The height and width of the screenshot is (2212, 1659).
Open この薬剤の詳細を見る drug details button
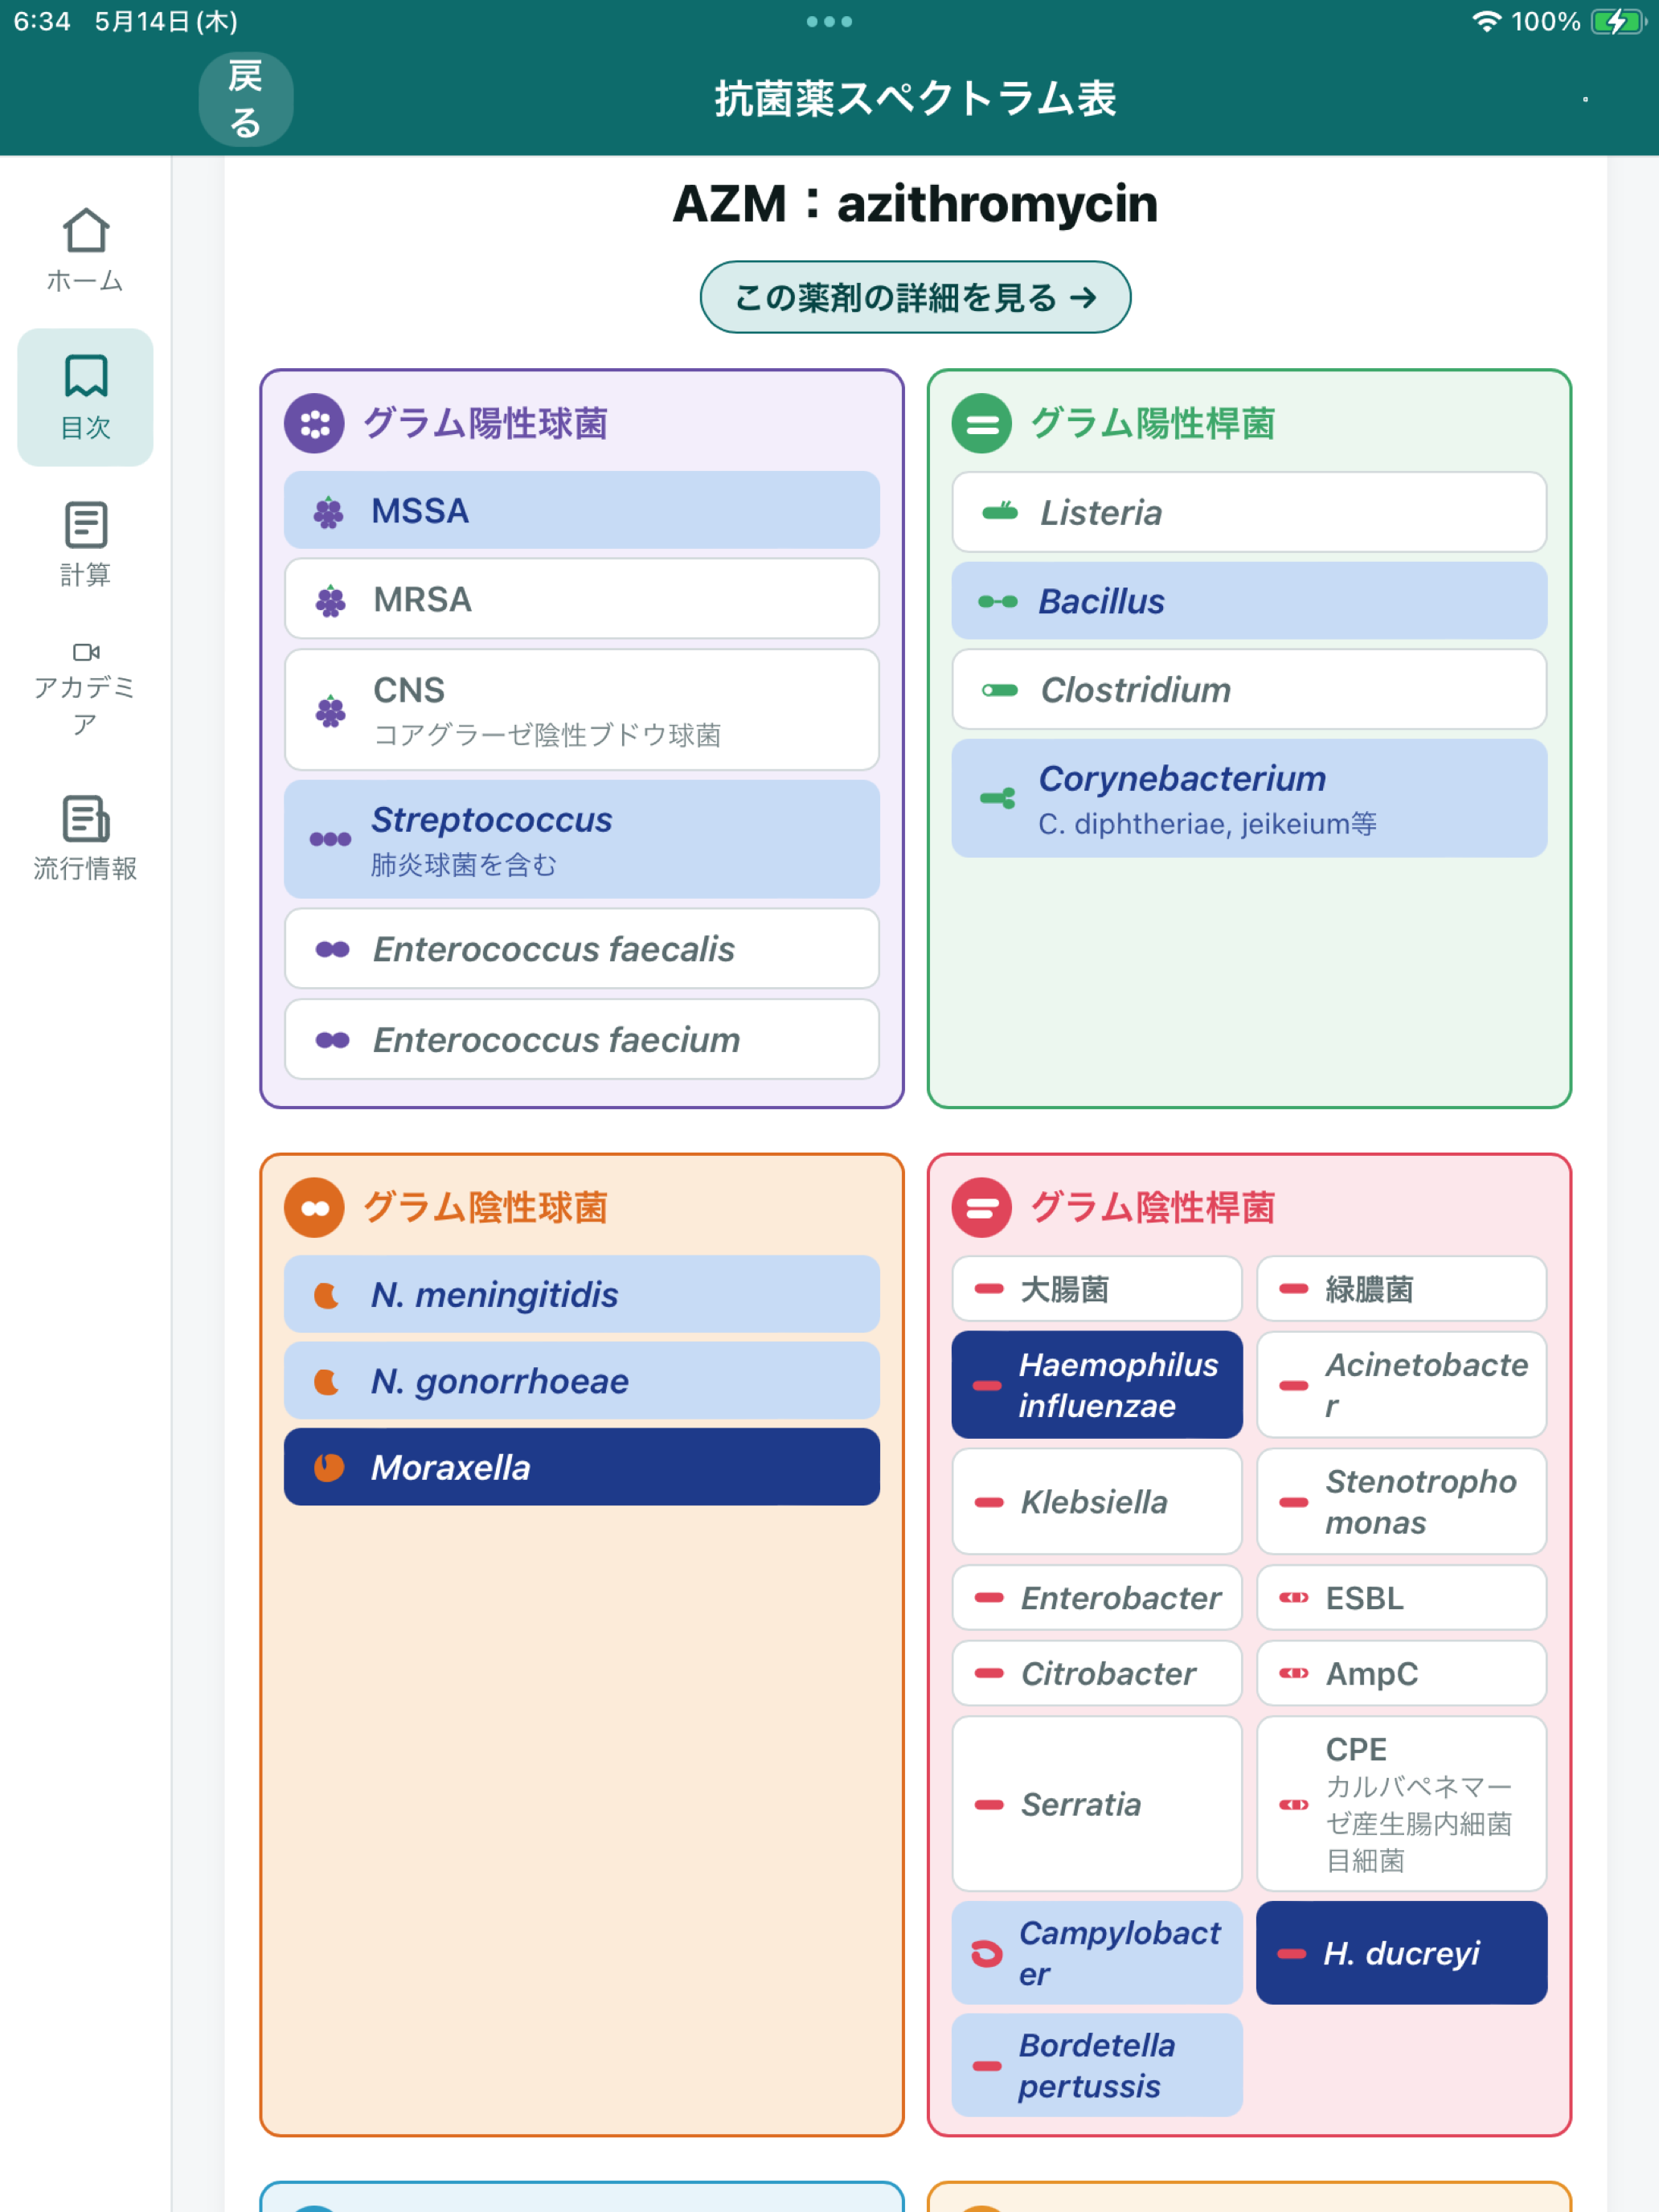tap(915, 297)
